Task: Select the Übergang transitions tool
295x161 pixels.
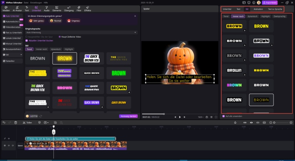Action: tap(69, 8)
